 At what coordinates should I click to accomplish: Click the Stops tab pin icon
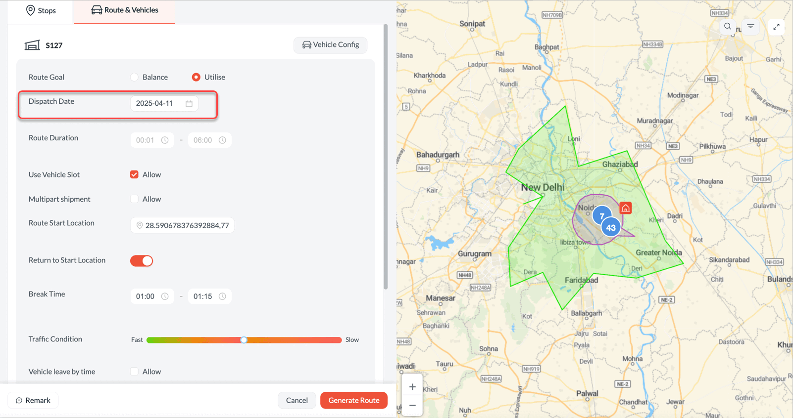click(30, 10)
